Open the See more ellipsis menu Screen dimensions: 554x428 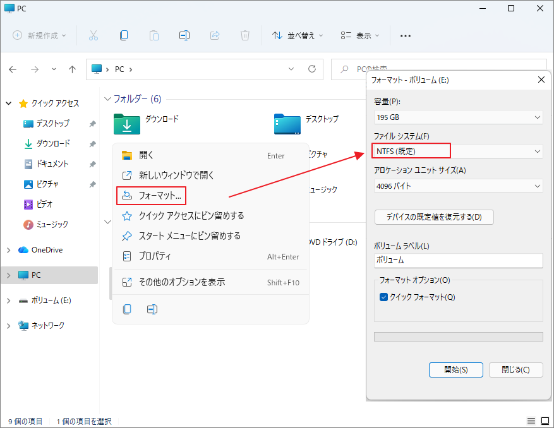coord(405,35)
